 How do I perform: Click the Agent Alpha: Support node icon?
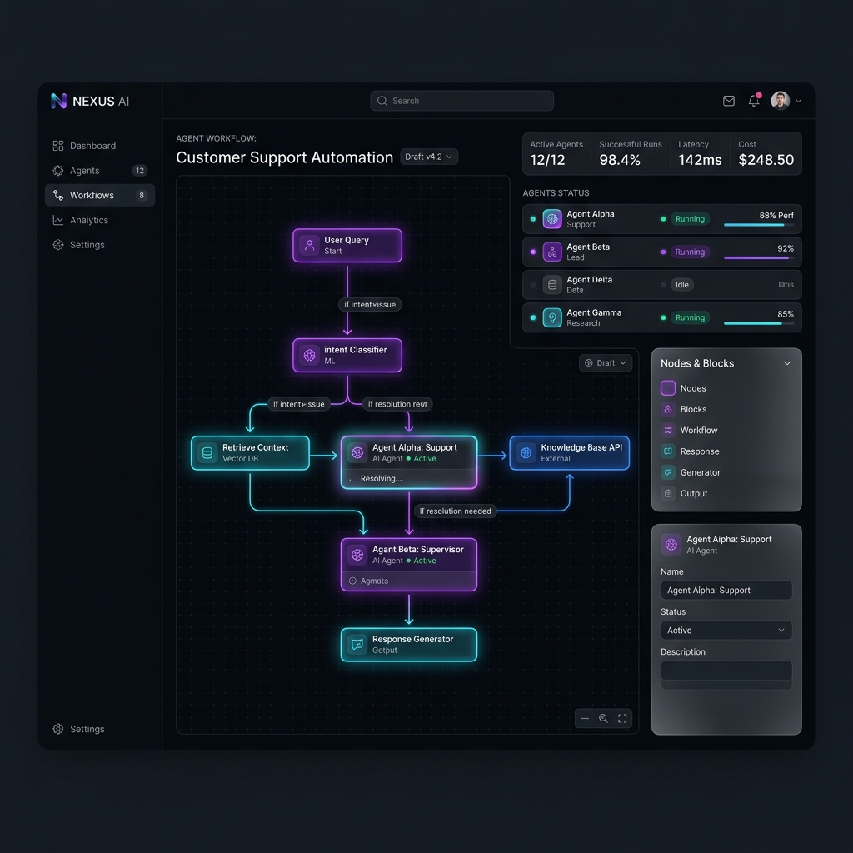(357, 452)
